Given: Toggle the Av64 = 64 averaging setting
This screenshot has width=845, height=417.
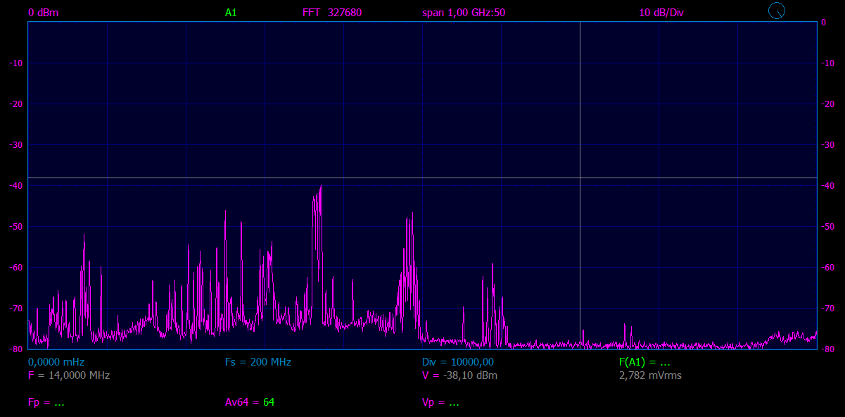Looking at the screenshot, I should pyautogui.click(x=250, y=402).
